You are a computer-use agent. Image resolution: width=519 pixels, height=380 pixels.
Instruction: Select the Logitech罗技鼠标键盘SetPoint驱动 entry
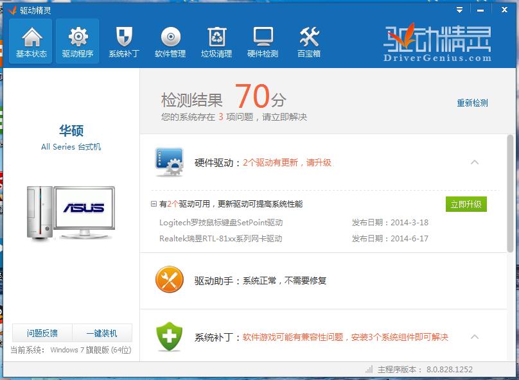point(221,223)
